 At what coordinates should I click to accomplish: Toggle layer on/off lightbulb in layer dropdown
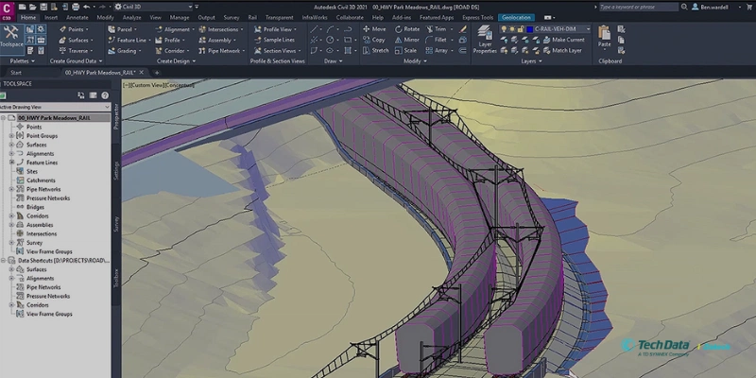(504, 29)
